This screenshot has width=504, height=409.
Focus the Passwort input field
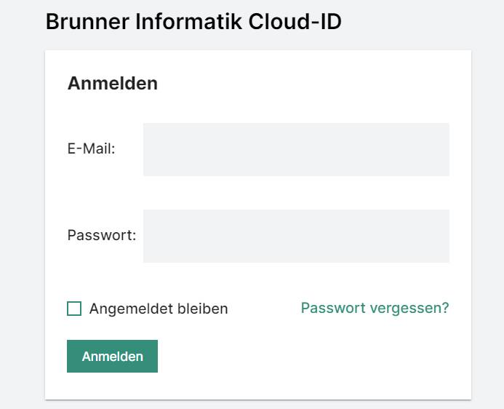(x=296, y=236)
